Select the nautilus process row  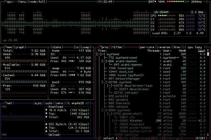[151, 134]
